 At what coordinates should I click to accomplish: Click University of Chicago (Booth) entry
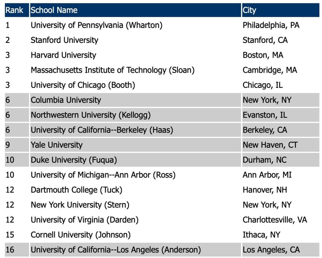[x=83, y=85]
